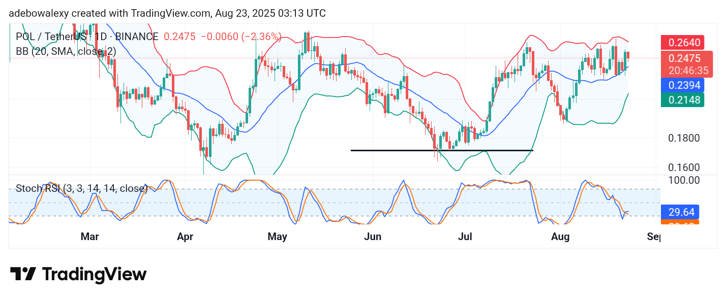This screenshot has width=726, height=300.
Task: Click the 0.1600 price axis label
Action: (684, 168)
